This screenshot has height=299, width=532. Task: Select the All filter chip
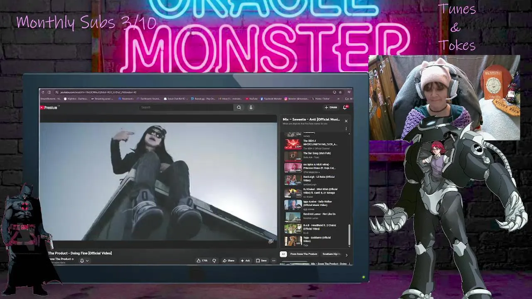pyautogui.click(x=283, y=254)
